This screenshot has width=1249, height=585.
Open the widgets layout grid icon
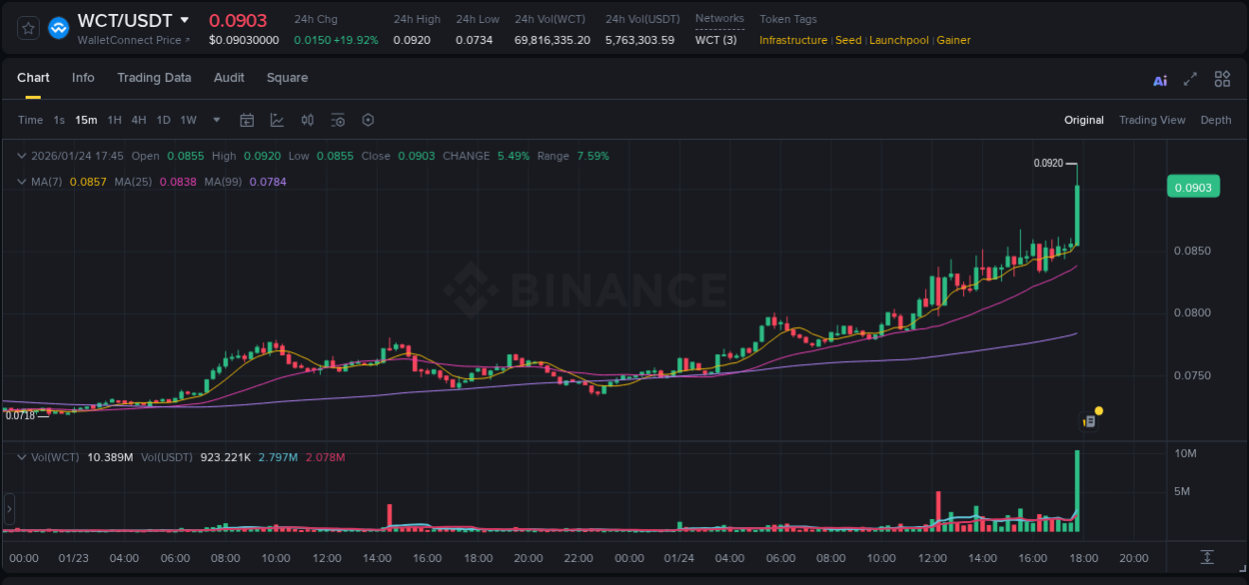pos(1222,78)
